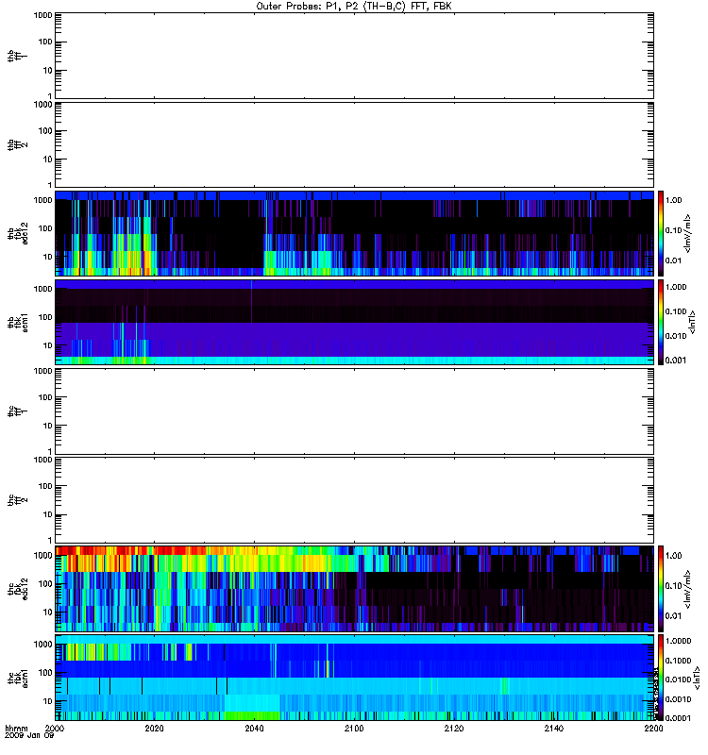Select the empty thb fff 1 plot panel
Viewport: 708px width, 755px height.
(354, 56)
